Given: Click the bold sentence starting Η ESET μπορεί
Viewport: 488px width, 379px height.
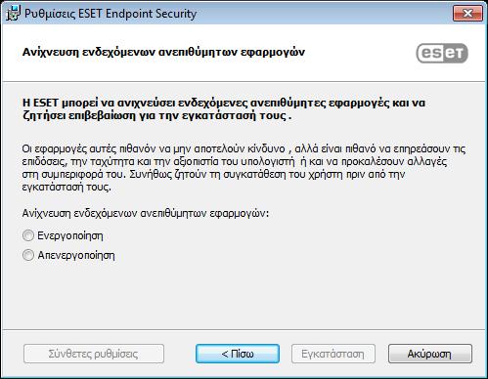Looking at the screenshot, I should [224, 109].
